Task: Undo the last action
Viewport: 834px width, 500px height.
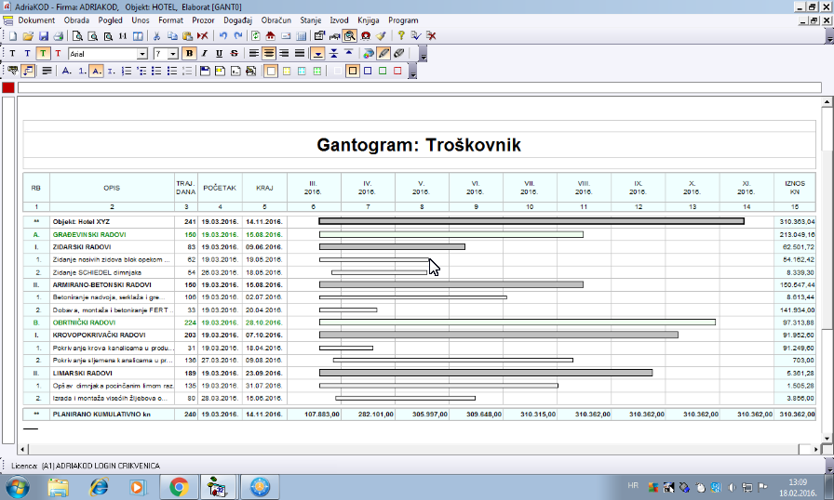Action: (223, 36)
